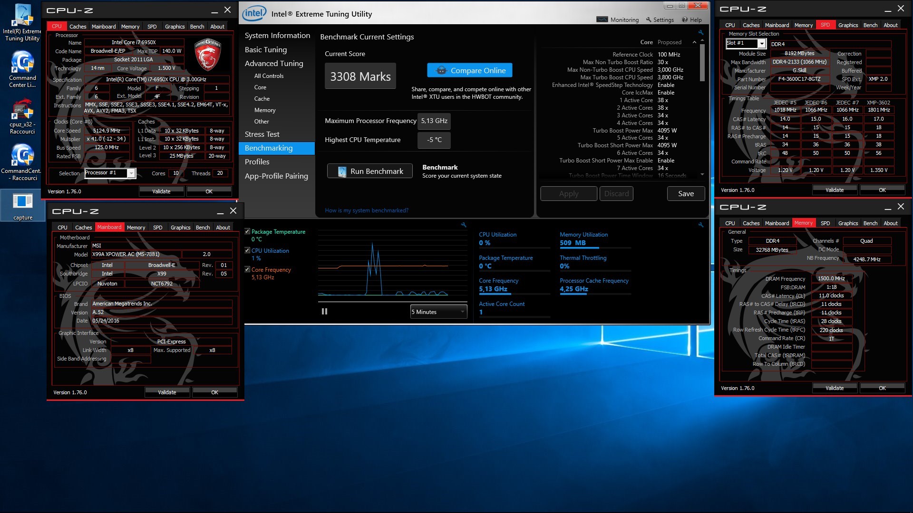Click the Intel logo in XTU title bar

pyautogui.click(x=254, y=13)
